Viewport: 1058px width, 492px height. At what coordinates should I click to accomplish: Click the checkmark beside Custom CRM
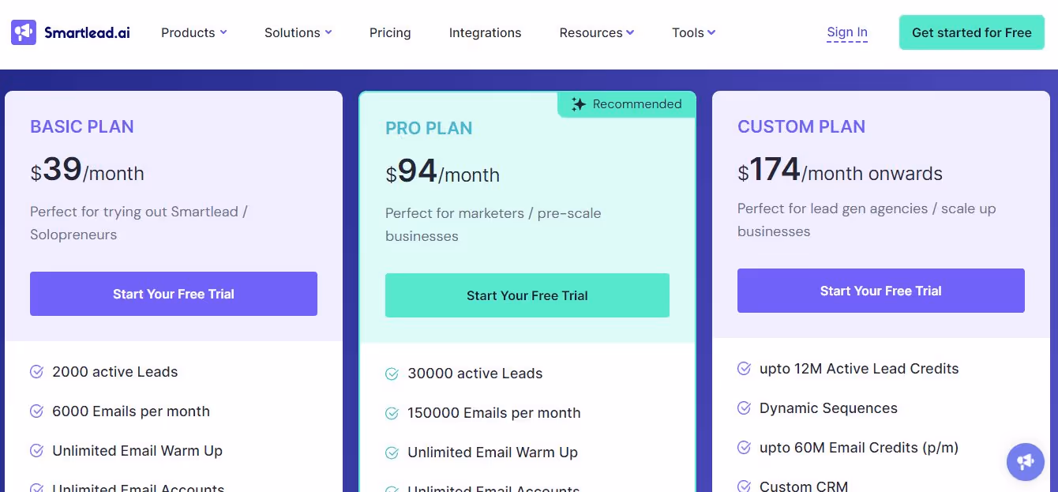tap(743, 484)
